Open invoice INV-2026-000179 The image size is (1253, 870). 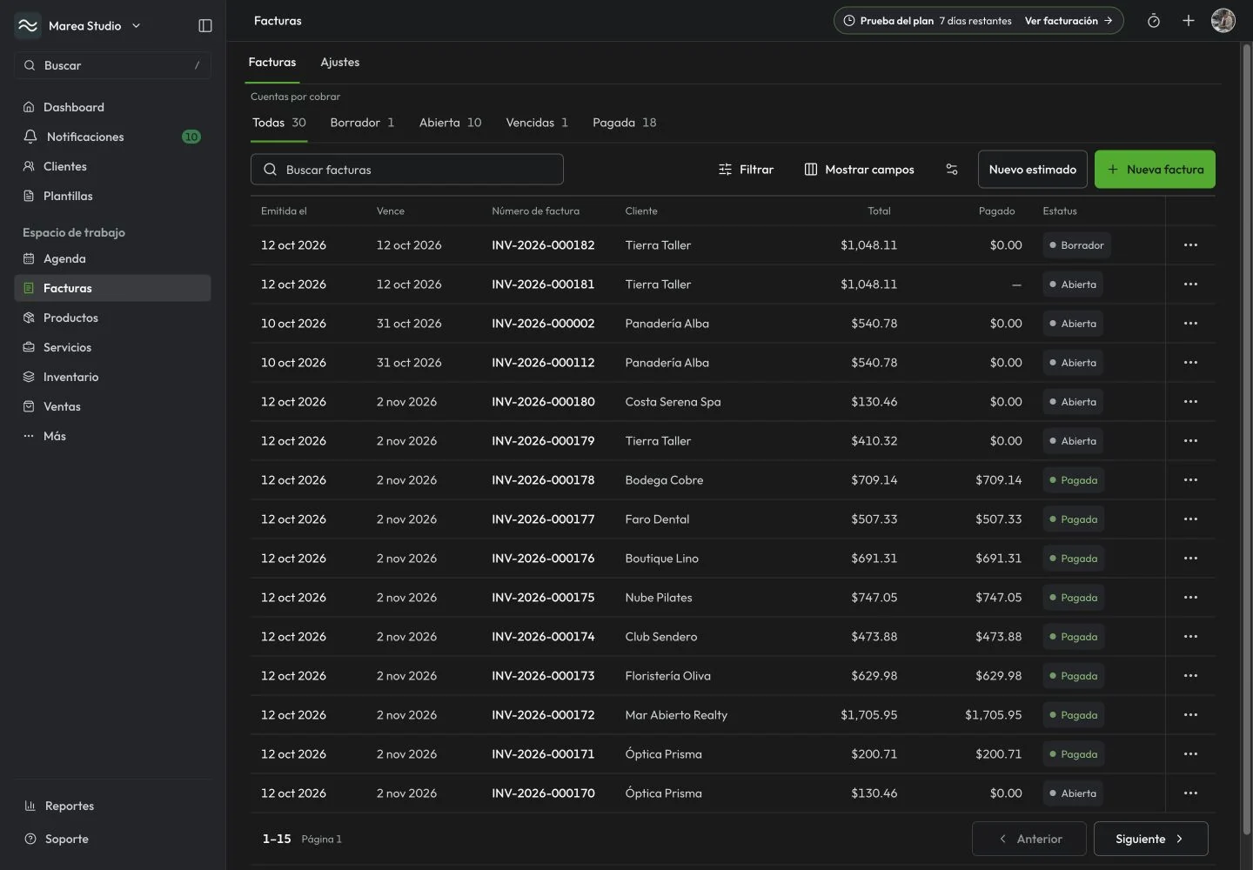coord(543,441)
